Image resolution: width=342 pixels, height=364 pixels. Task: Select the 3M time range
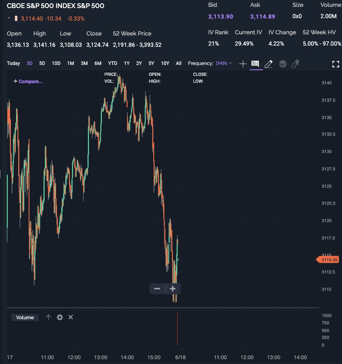click(x=84, y=63)
